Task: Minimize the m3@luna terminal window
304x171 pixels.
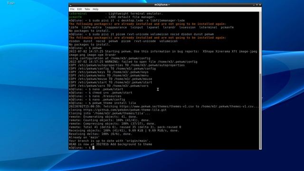Action: pos(254,5)
